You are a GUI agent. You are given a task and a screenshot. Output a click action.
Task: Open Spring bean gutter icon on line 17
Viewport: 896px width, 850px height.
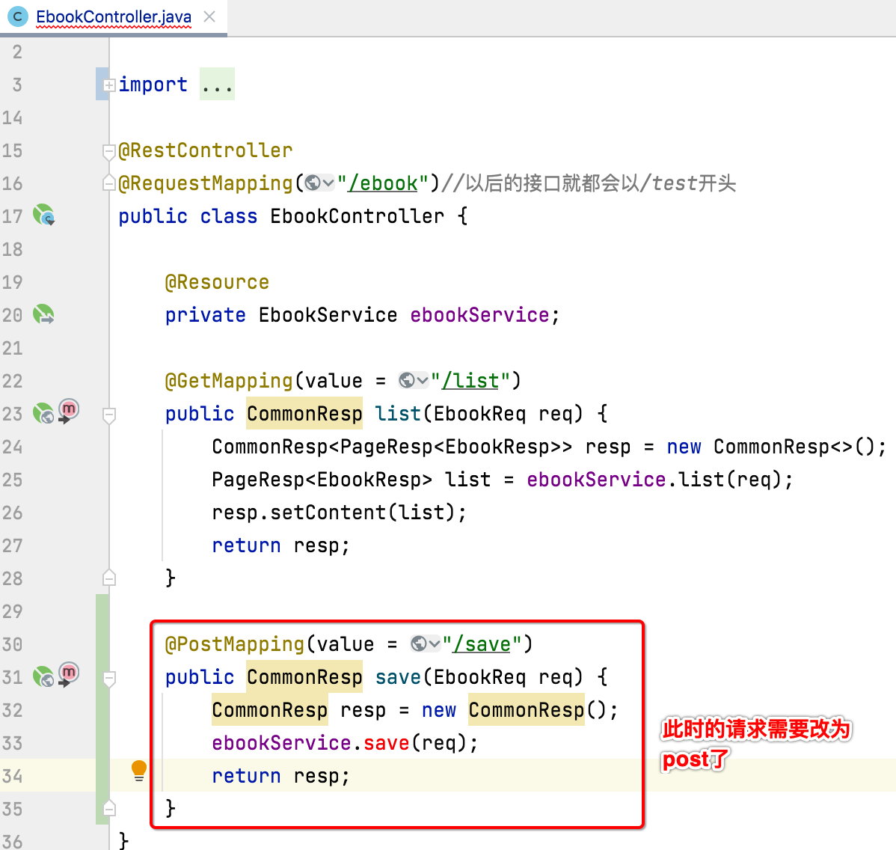click(x=43, y=215)
